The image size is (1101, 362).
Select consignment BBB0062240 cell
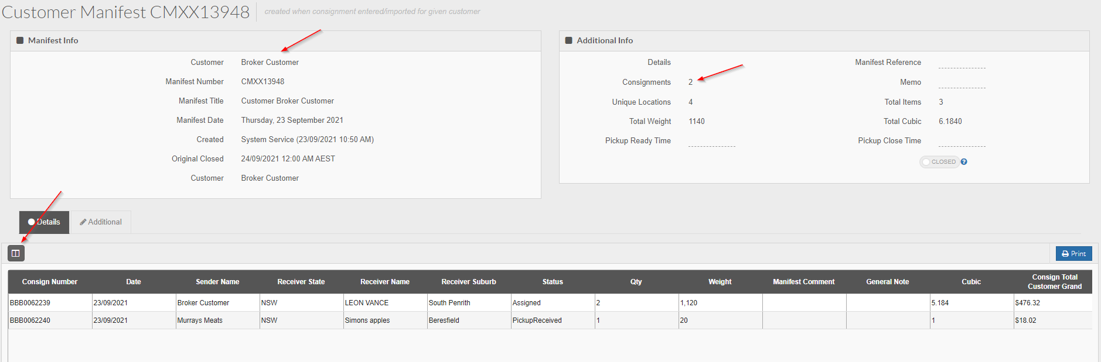tap(50, 320)
